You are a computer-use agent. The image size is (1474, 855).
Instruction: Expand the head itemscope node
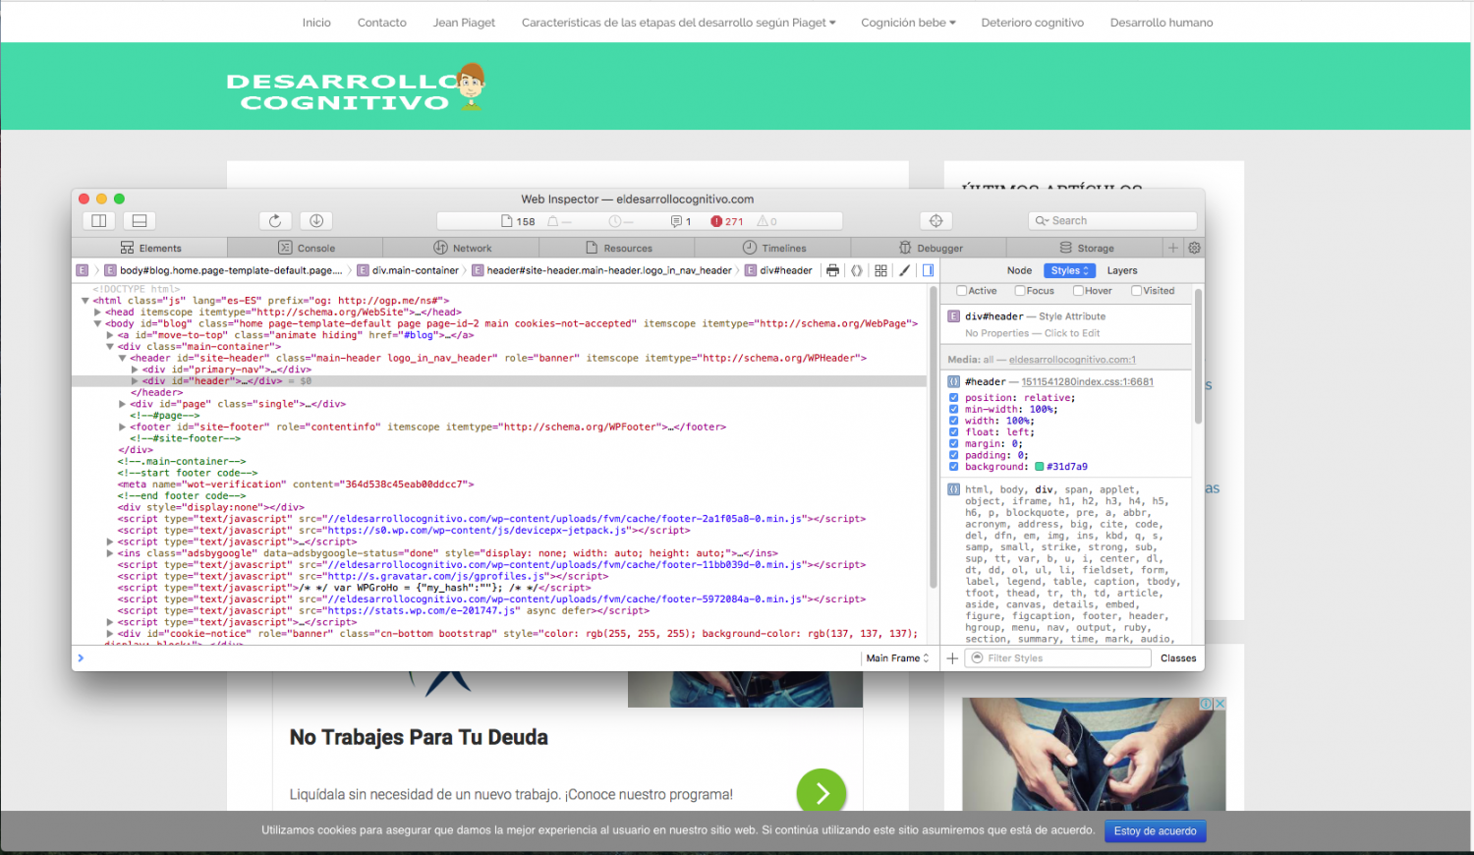point(97,312)
